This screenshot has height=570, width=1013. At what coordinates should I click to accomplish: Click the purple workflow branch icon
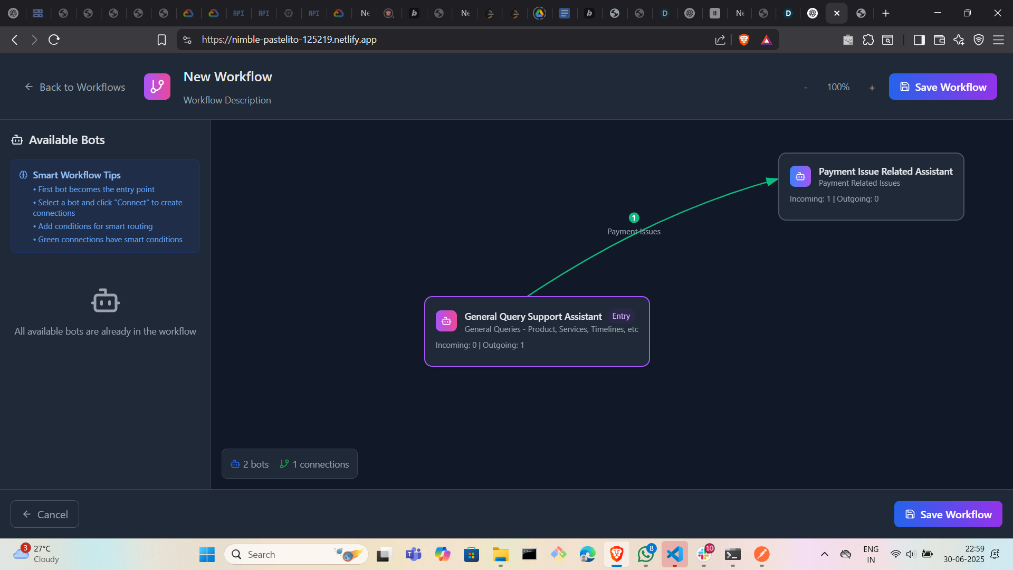pos(157,87)
